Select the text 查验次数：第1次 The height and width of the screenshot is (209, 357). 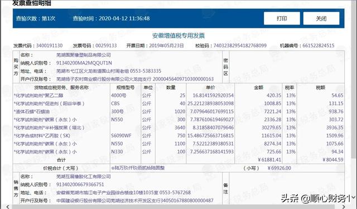coord(36,18)
